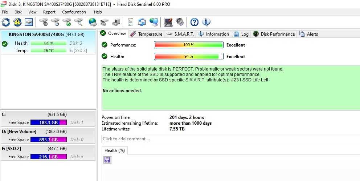This screenshot has width=360, height=181.
Task: Click the envelope with arrows send icon
Action: (142, 22)
